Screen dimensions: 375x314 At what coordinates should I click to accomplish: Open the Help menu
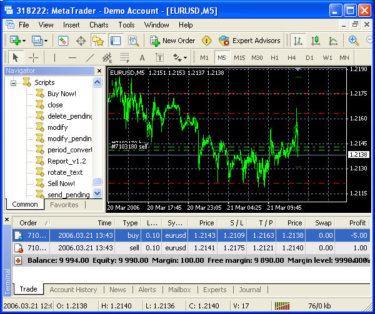point(186,25)
